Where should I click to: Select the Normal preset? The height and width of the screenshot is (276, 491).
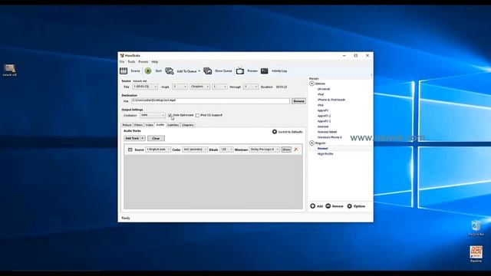[322, 149]
